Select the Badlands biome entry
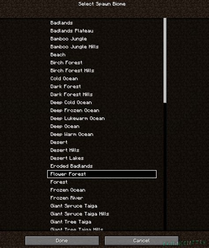Viewport: 209px width, 248px height. 102,23
